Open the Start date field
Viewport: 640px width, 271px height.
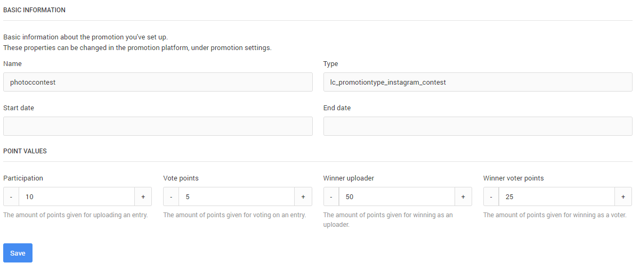coord(158,126)
